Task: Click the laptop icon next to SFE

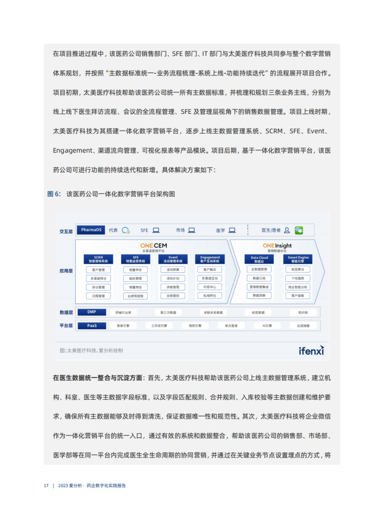Action: coord(156,230)
